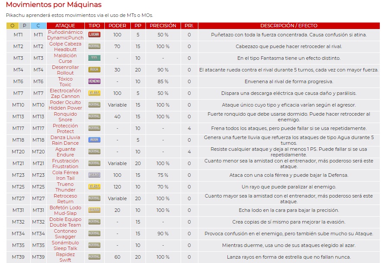Click the ELÉCT. type badge for Electrocañón
385x263 pixels.
94,93
